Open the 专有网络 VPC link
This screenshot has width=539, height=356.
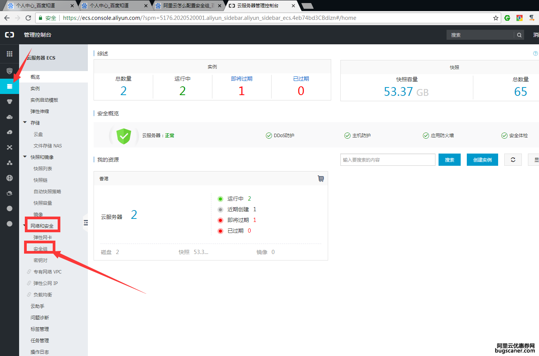tap(47, 272)
